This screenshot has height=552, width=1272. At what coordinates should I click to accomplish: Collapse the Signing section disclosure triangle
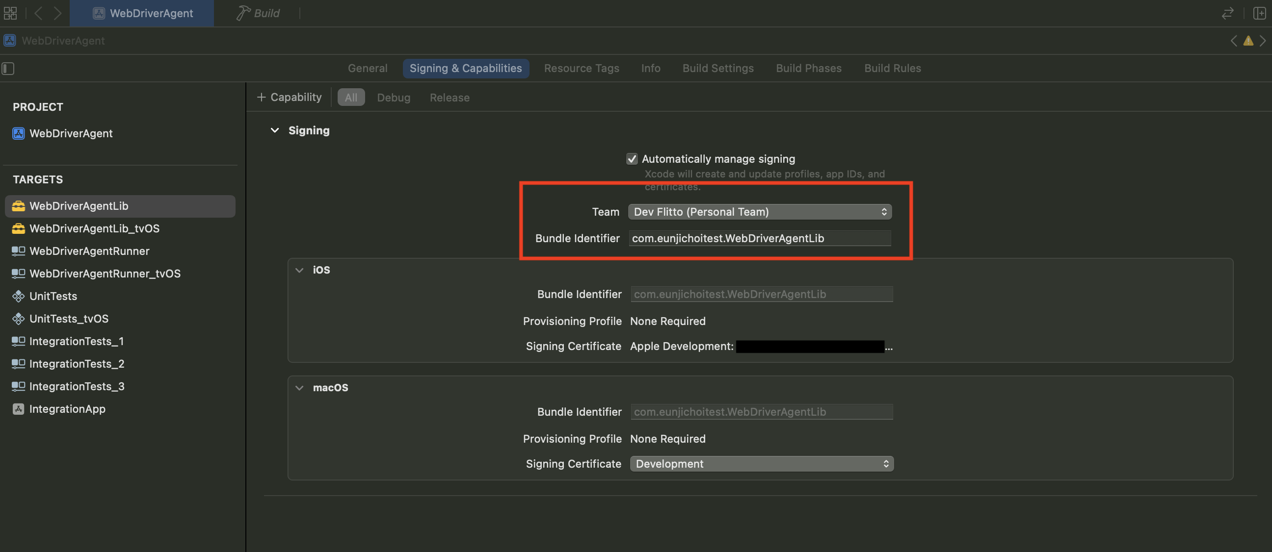click(x=275, y=130)
